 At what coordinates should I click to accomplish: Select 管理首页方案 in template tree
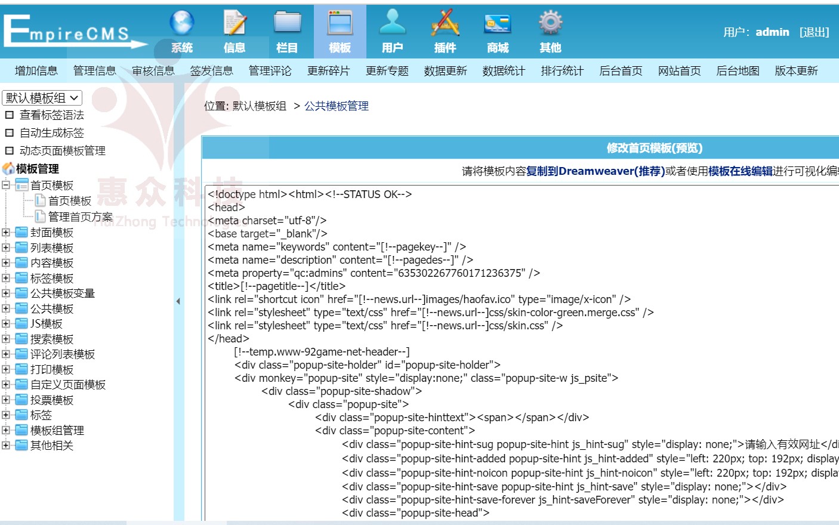tap(81, 217)
